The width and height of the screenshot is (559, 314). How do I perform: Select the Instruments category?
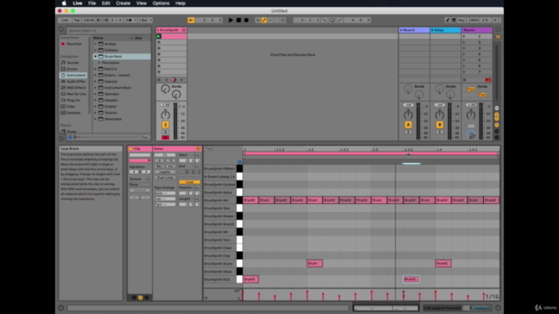73,75
